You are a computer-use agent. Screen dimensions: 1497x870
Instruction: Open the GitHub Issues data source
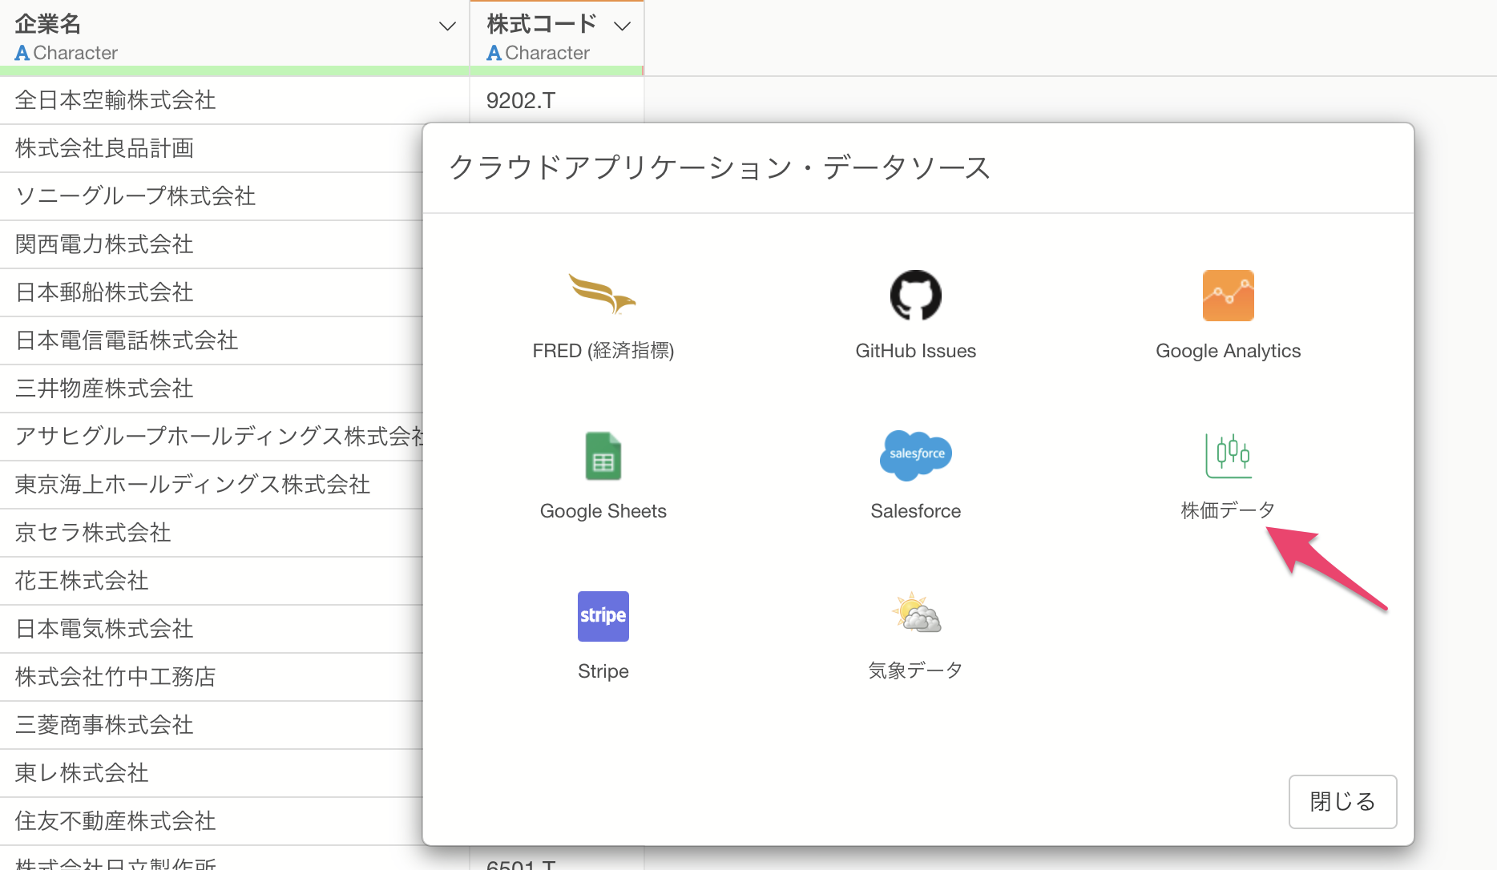coord(915,295)
